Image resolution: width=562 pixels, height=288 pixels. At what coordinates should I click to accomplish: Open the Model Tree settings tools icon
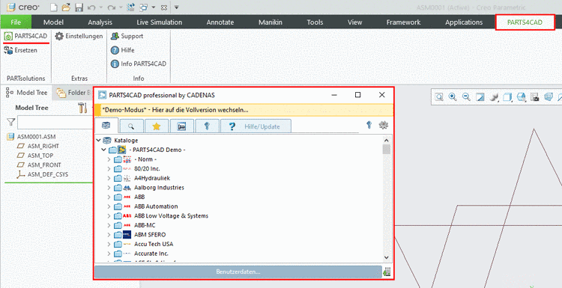click(82, 108)
